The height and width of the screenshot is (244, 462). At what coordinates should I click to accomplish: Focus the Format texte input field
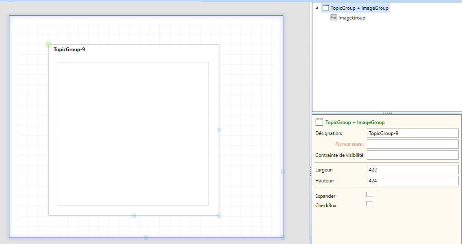[412, 144]
